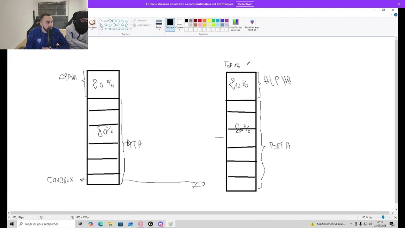405x228 pixels.
Task: Open Task View in taskbar
Action: [80, 224]
